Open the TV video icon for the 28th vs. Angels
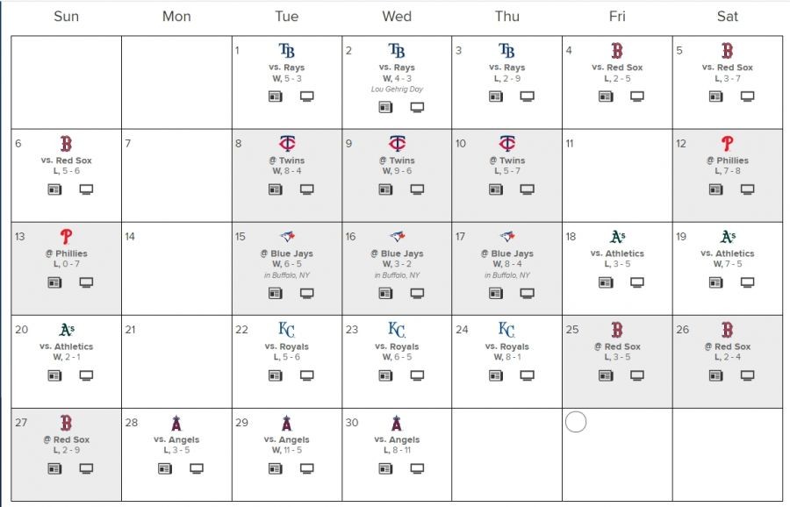The width and height of the screenshot is (790, 507). pyautogui.click(x=197, y=468)
